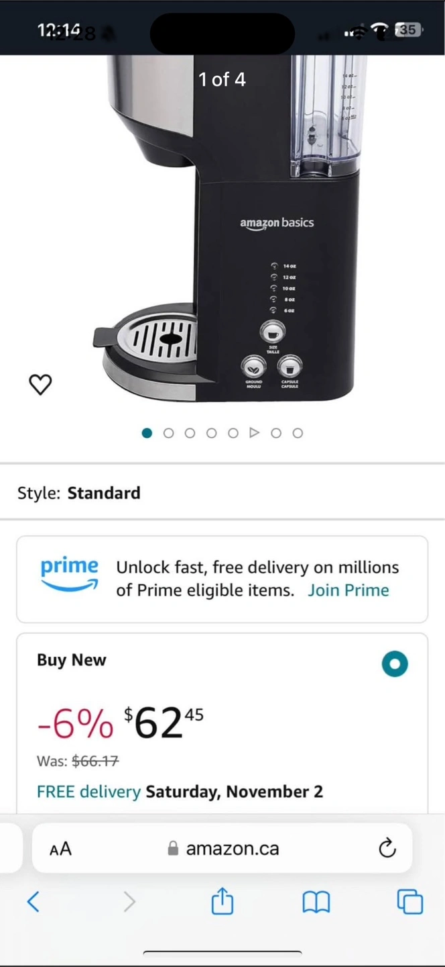
Task: Tap Safari forward arrow
Action: [x=129, y=901]
